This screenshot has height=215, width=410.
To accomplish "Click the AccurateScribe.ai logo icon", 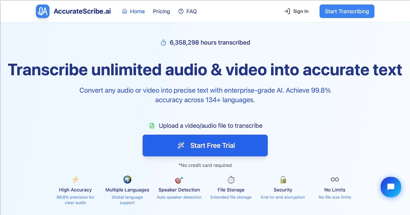I will point(42,11).
